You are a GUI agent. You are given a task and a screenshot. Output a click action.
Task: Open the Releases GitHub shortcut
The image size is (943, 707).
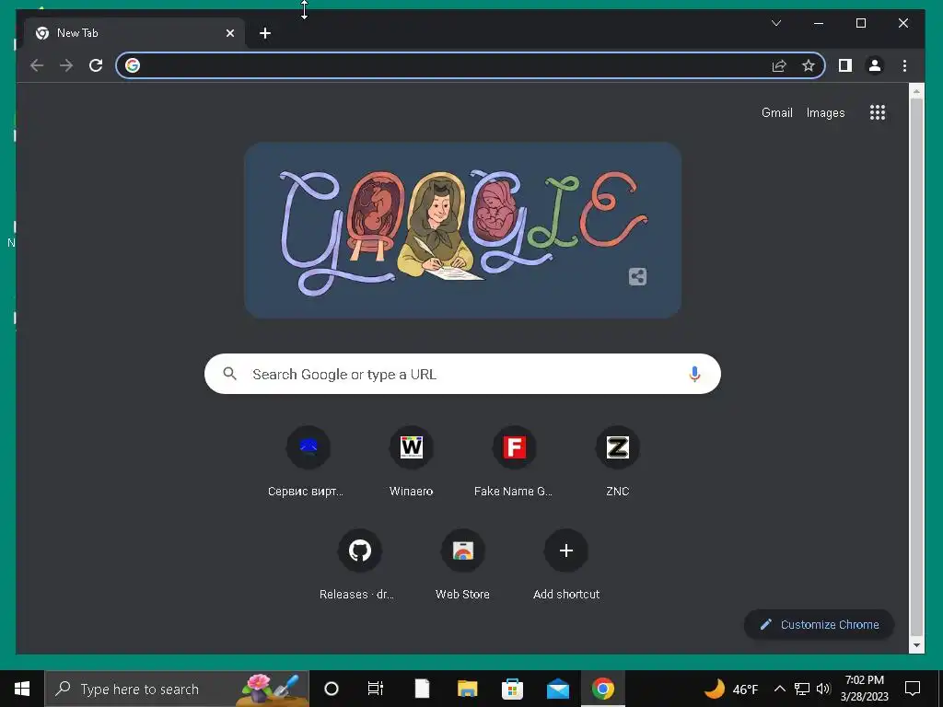pos(360,565)
